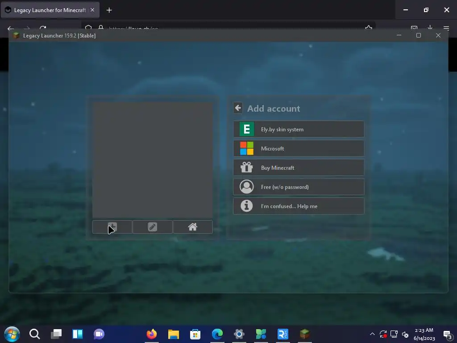Open taskbar search

coord(34,334)
